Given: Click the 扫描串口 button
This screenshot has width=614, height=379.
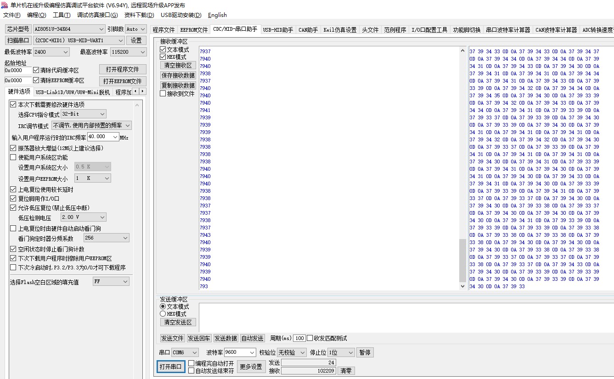Looking at the screenshot, I should 18,40.
